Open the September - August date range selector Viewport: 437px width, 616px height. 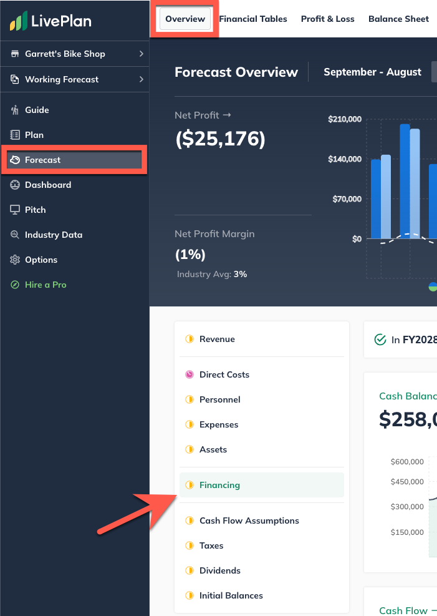[372, 72]
